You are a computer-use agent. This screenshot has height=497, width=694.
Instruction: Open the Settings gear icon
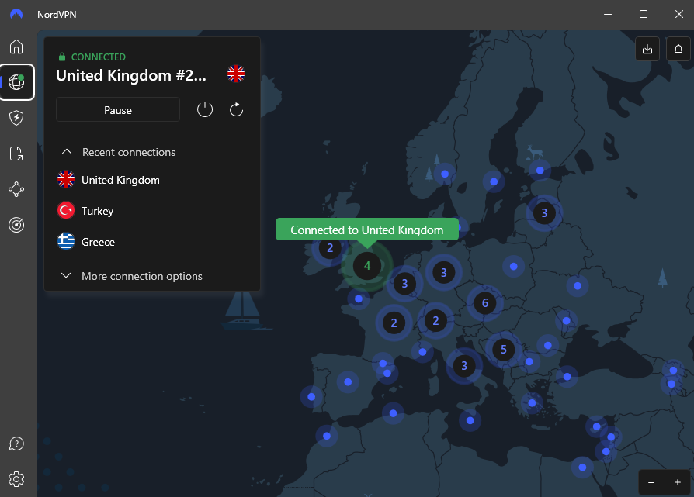pos(16,479)
